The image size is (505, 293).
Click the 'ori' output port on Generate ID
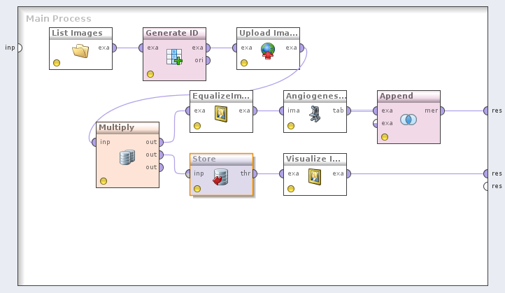click(x=208, y=60)
